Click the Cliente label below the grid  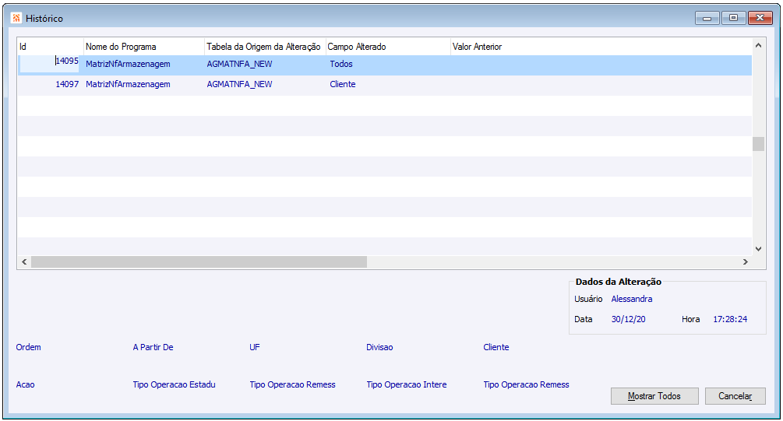pos(496,347)
